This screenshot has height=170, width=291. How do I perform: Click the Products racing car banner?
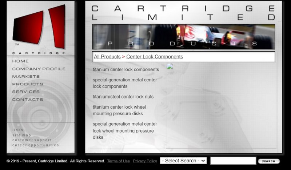(184, 37)
